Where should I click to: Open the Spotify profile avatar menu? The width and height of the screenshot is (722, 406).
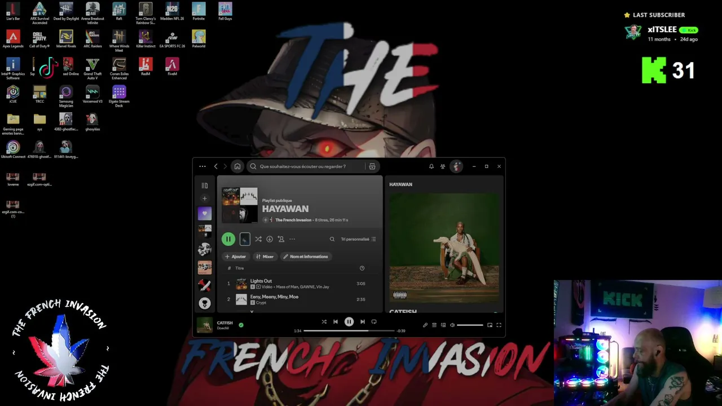click(456, 166)
